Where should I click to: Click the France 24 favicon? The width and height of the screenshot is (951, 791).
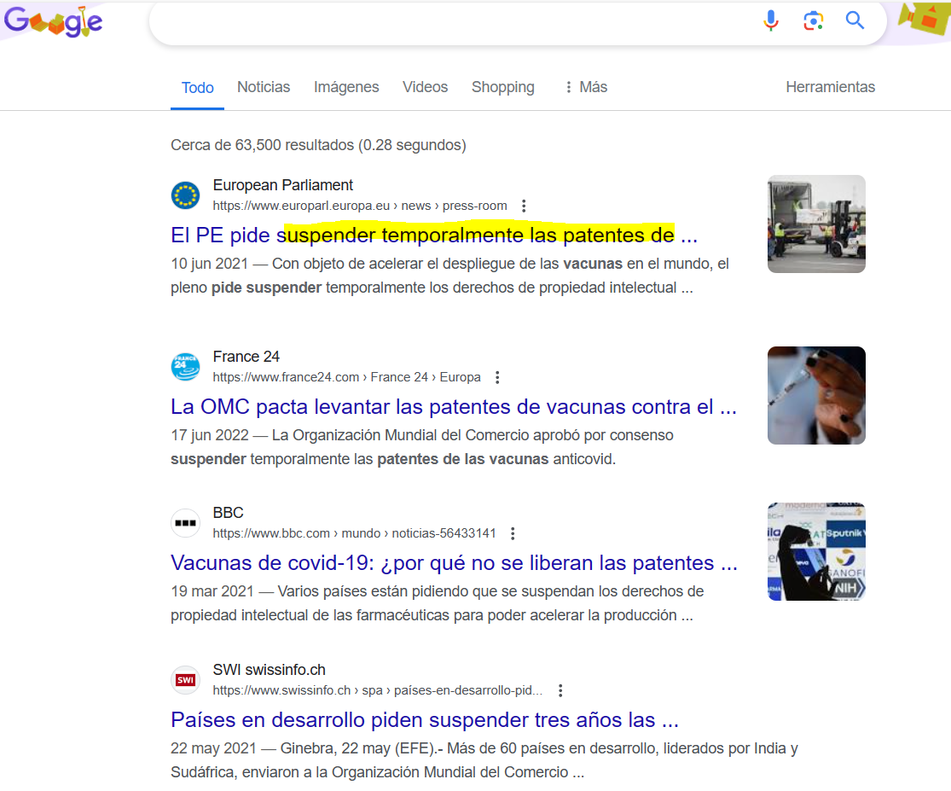click(186, 367)
